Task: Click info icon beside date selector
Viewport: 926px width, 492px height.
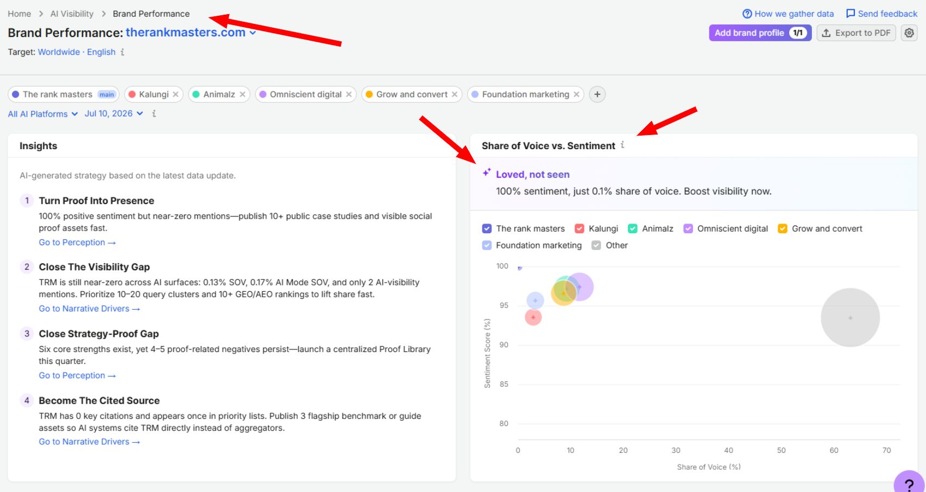Action: click(x=154, y=113)
